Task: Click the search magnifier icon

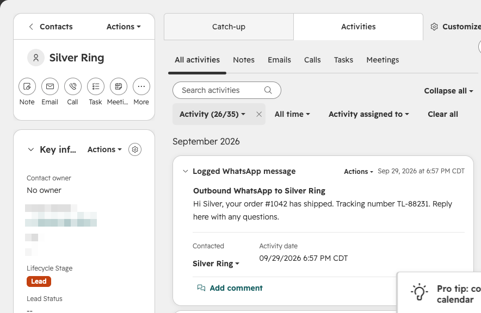Action: point(268,90)
